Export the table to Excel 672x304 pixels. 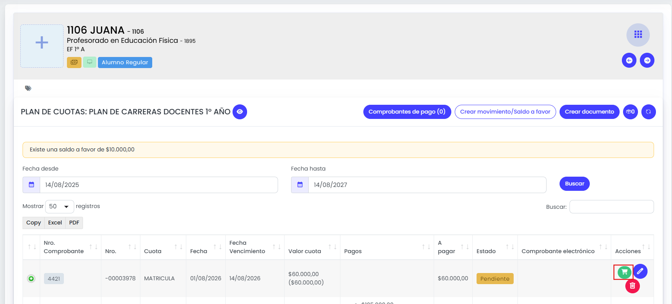pyautogui.click(x=55, y=223)
